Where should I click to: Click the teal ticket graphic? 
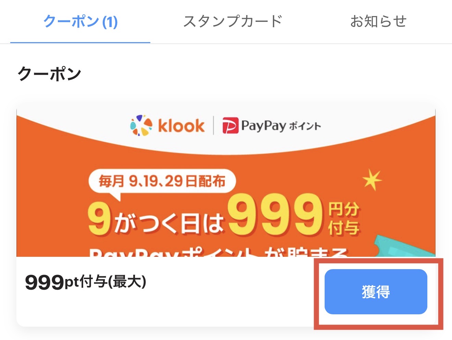coord(404,247)
